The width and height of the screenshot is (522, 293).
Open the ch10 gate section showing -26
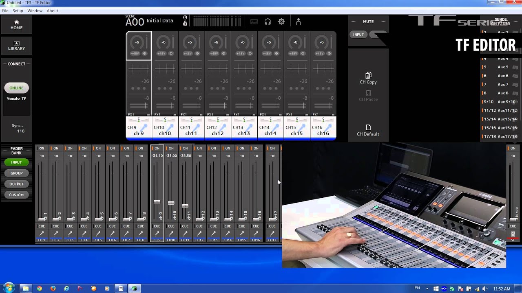[165, 85]
